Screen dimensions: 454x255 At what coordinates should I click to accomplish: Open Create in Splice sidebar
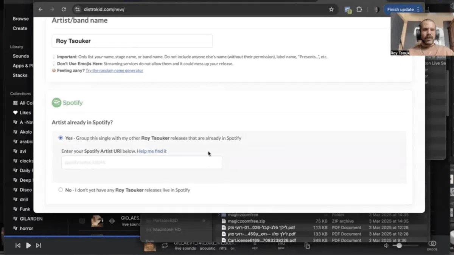click(20, 28)
